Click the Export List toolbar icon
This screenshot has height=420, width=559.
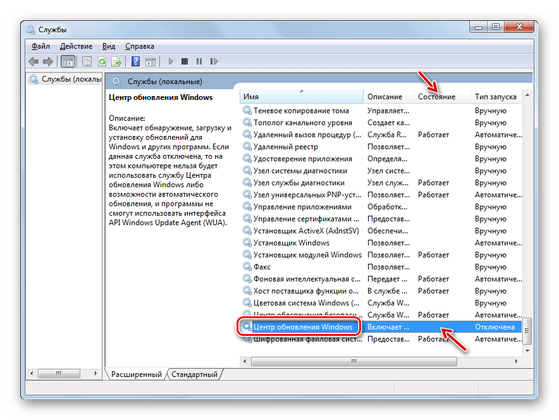(116, 61)
